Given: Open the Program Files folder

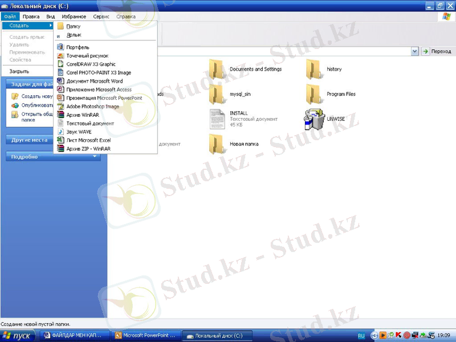Looking at the screenshot, I should [x=313, y=94].
